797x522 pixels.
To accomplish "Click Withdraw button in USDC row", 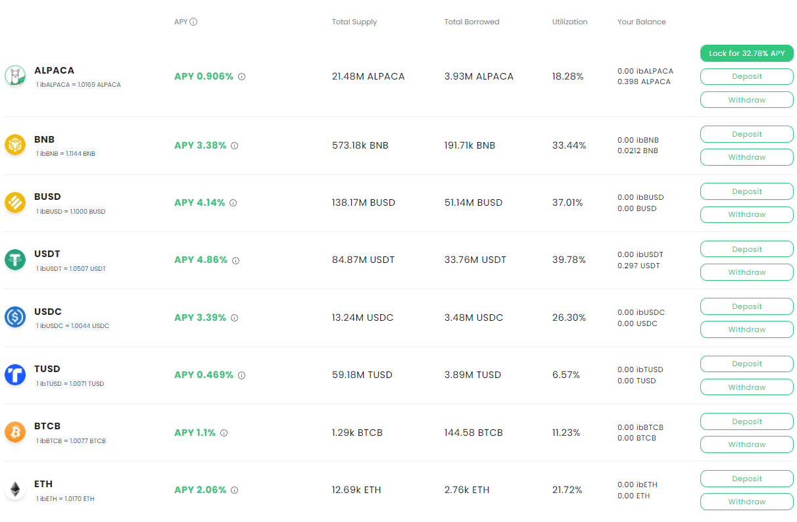I will (x=746, y=329).
